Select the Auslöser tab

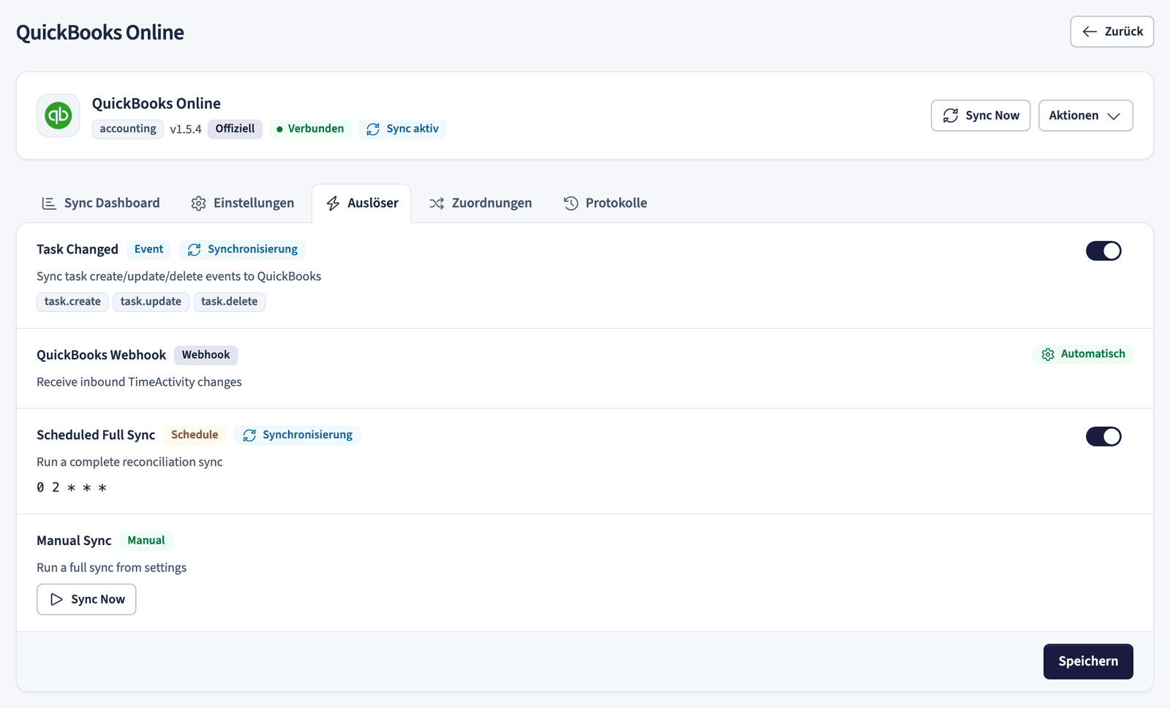coord(361,203)
